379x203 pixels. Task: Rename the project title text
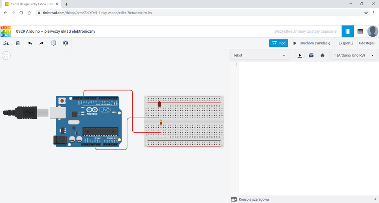tap(56, 32)
